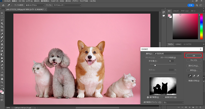Select the Zoom magnifier tool in the toolbar

[2, 82]
